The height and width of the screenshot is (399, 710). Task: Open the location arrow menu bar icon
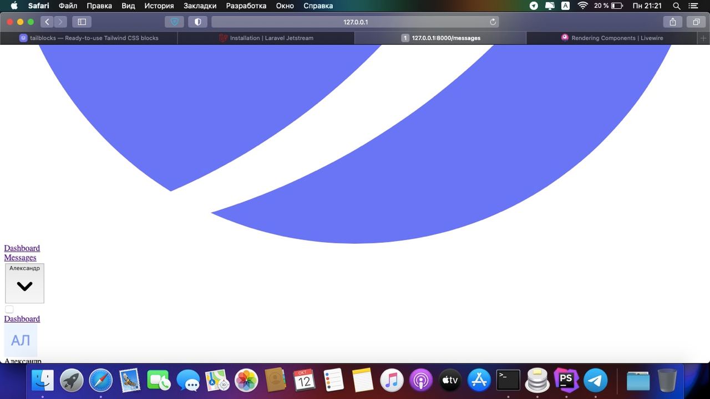[534, 6]
